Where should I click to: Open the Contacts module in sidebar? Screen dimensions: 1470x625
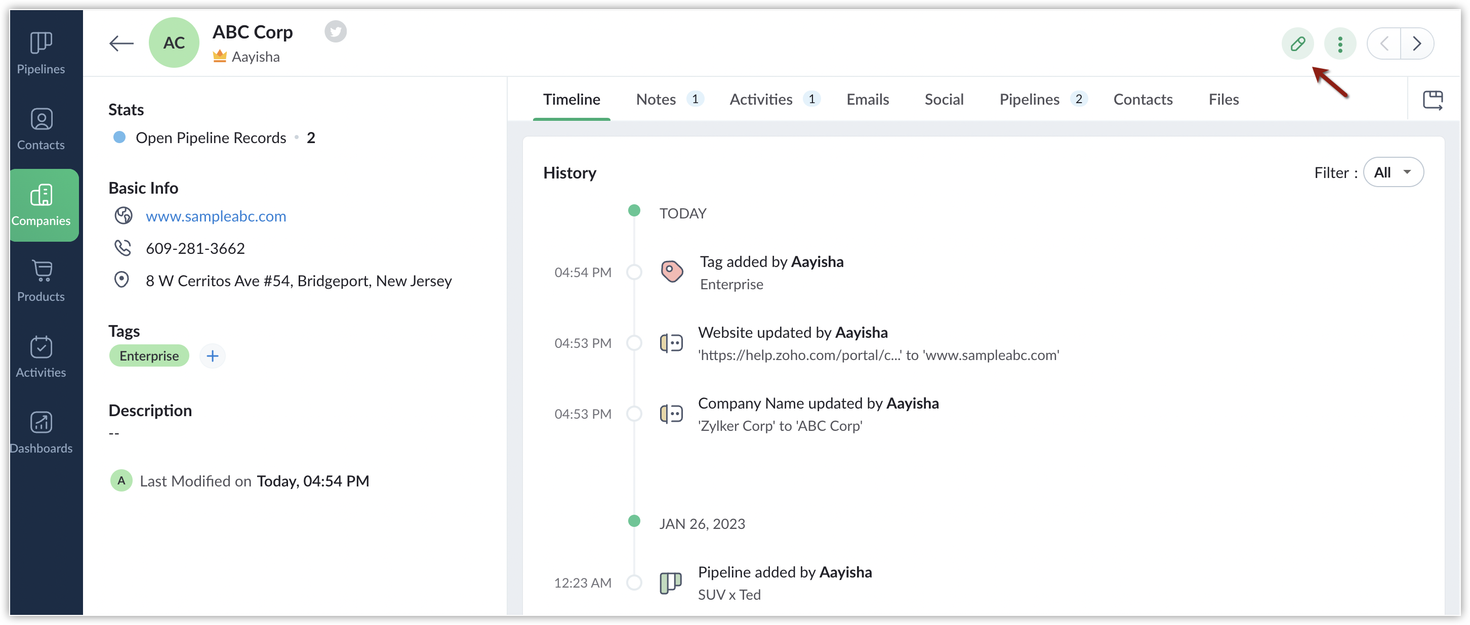tap(41, 129)
